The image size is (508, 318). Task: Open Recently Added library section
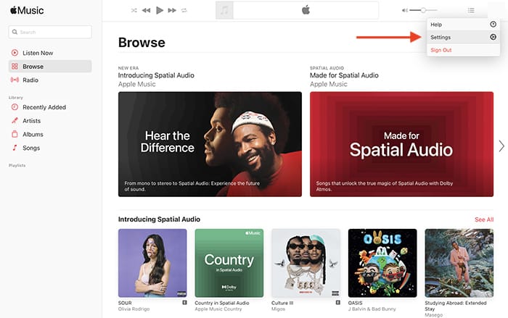(50, 107)
